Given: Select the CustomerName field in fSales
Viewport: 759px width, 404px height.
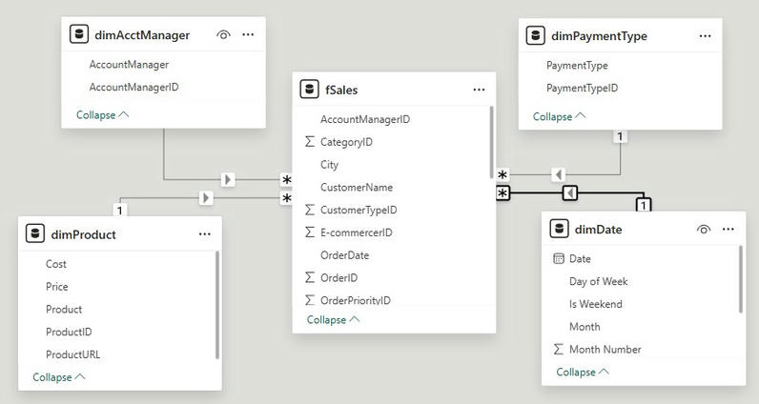Looking at the screenshot, I should coord(356,188).
